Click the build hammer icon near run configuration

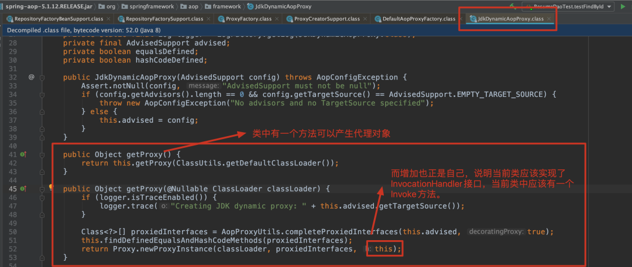(x=513, y=6)
